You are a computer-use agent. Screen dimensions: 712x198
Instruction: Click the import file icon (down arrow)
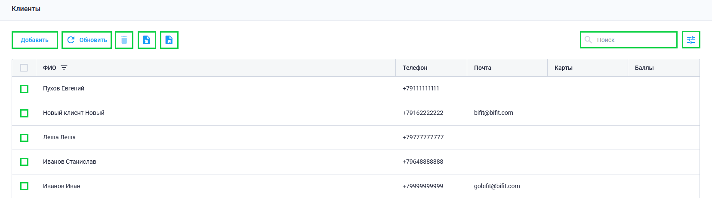pyautogui.click(x=147, y=40)
